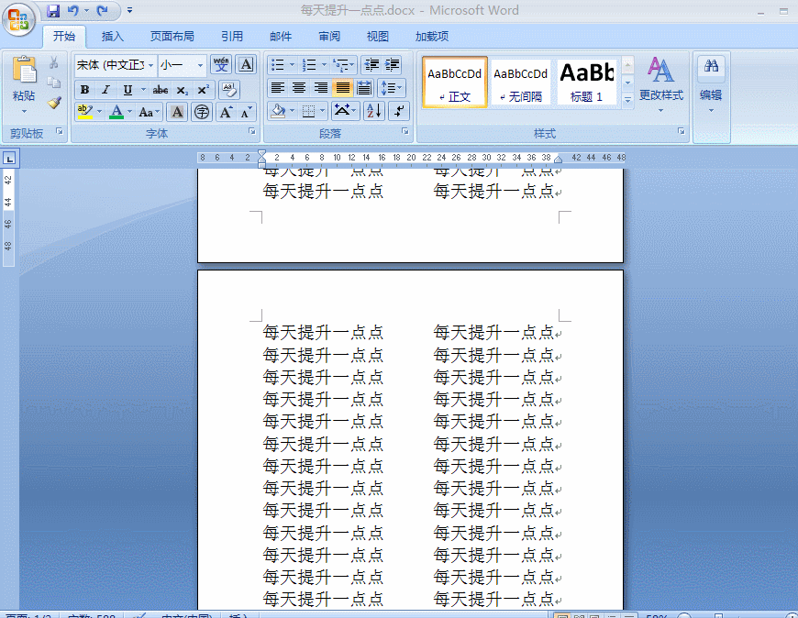
Task: Open the font name 宋体 dropdown
Action: 150,65
